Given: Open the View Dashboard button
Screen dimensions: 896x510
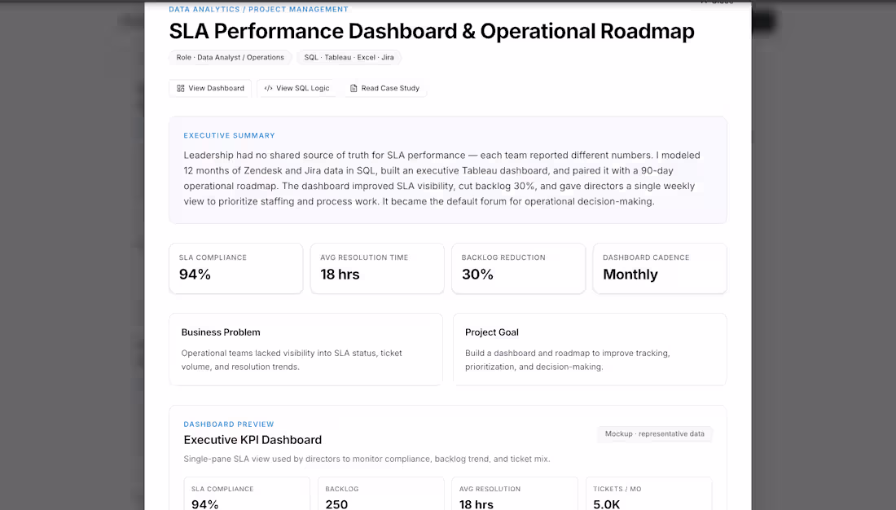Looking at the screenshot, I should click(x=210, y=88).
